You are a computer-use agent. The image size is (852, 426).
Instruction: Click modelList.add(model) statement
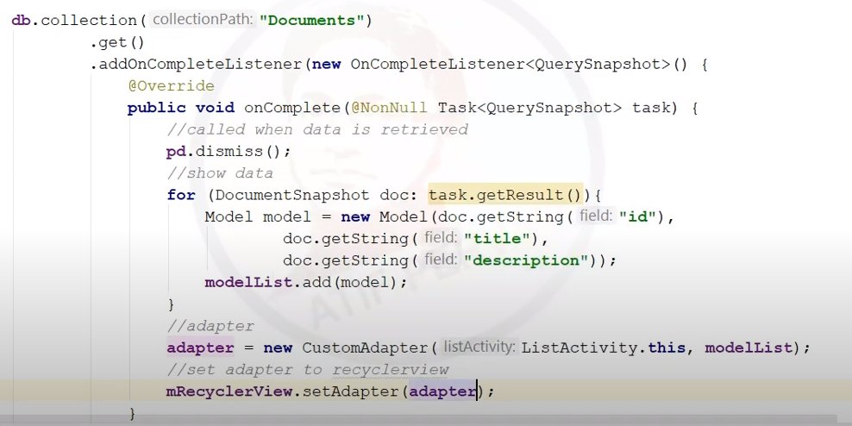click(306, 283)
